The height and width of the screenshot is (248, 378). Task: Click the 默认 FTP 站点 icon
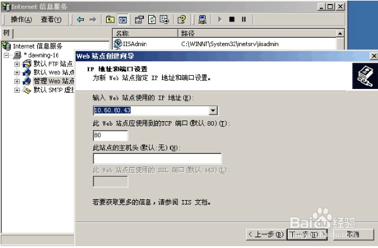(x=27, y=64)
